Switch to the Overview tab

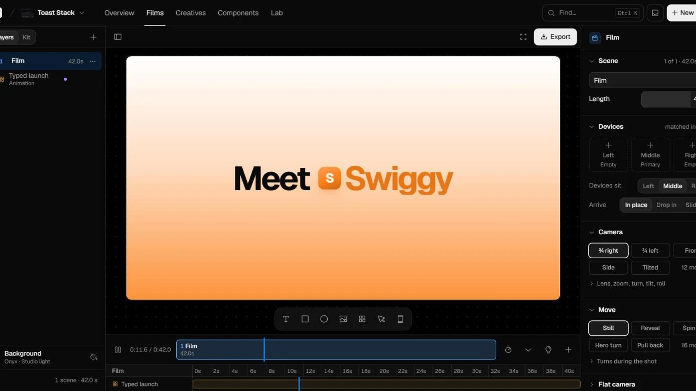coord(119,13)
